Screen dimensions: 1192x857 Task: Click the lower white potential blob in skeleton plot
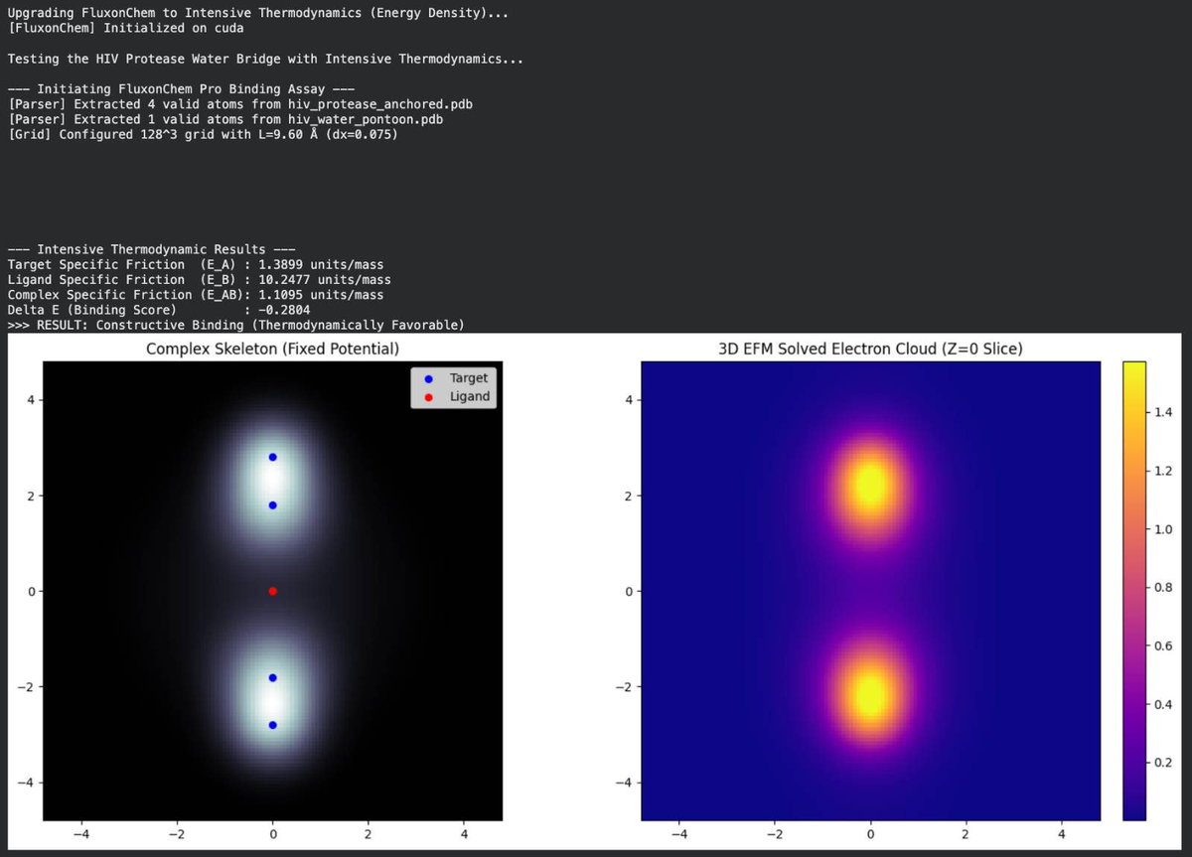(x=273, y=701)
